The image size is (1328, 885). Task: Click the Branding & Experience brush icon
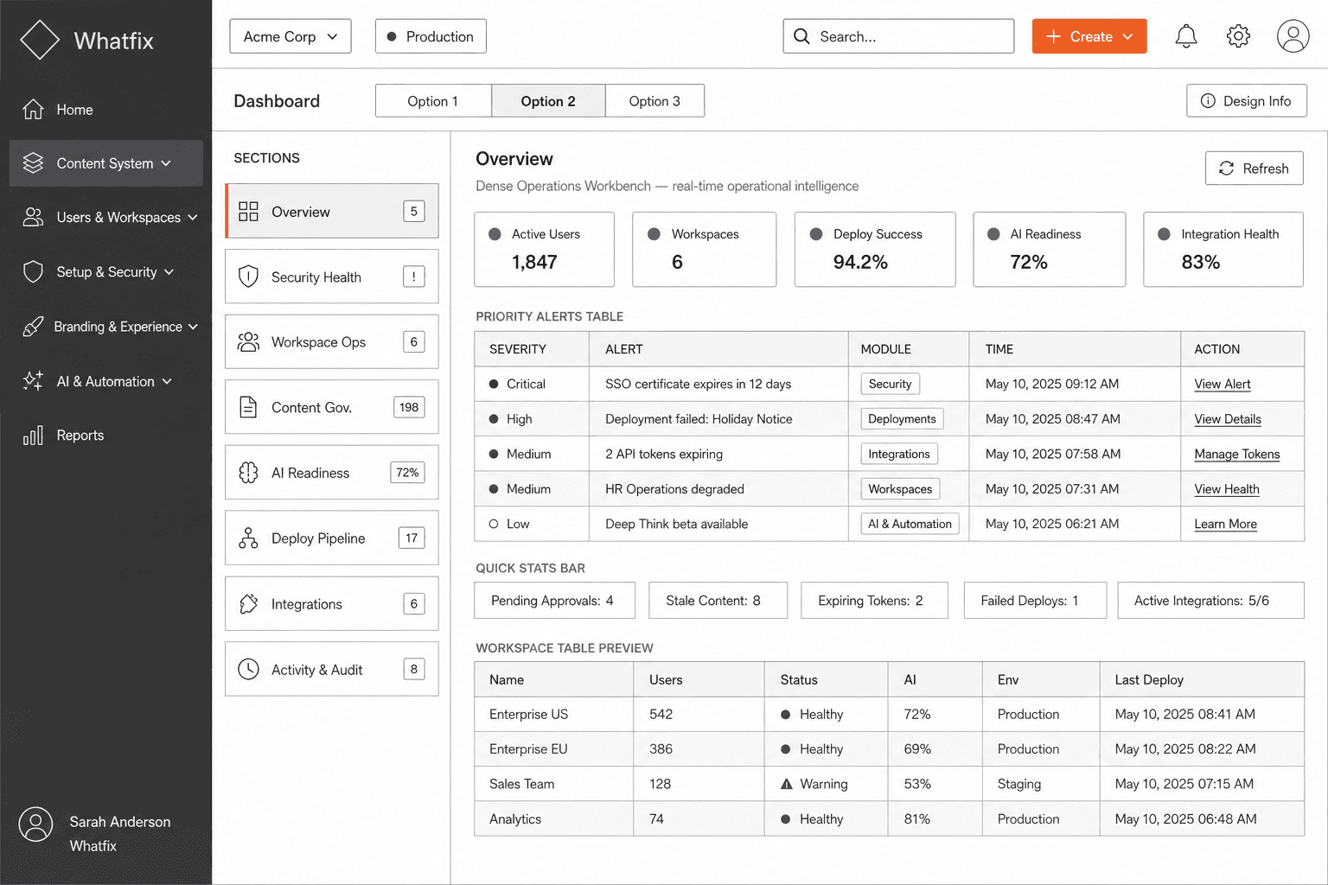33,327
